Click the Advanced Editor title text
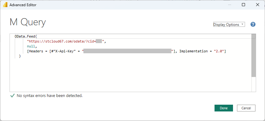 [x=23, y=5]
